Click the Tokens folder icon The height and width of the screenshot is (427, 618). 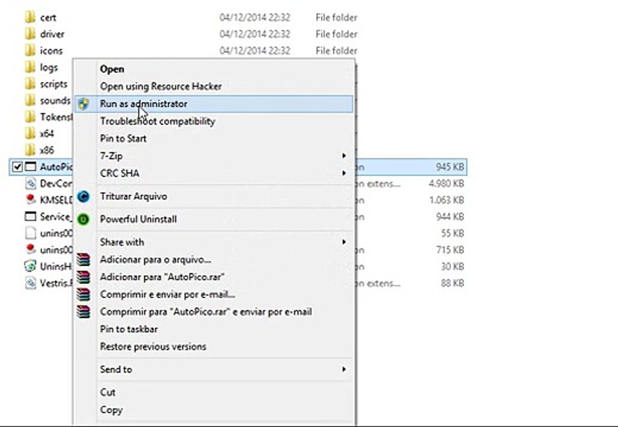click(30, 117)
